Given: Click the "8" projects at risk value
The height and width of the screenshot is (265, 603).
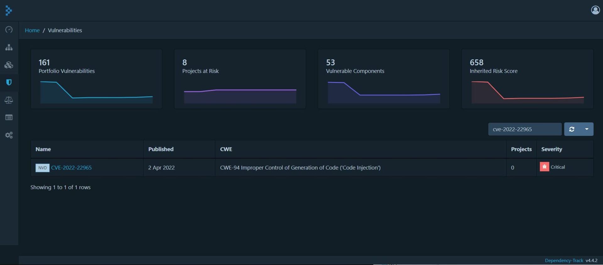Looking at the screenshot, I should (185, 62).
